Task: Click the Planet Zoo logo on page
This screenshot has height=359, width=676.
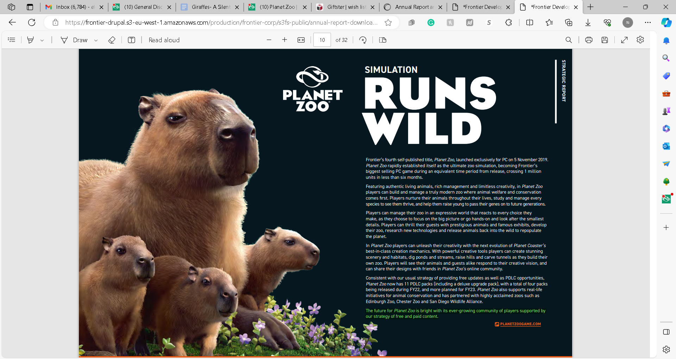Action: [313, 89]
